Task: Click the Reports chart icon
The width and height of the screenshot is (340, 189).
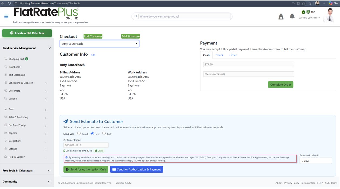Action: pyautogui.click(x=6, y=133)
